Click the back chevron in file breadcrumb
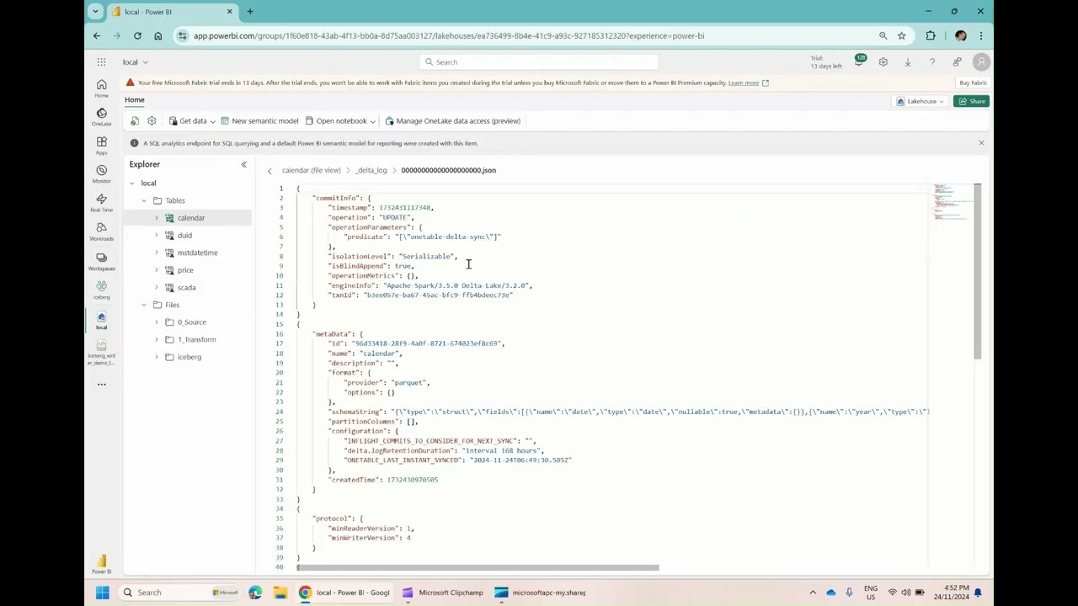The image size is (1078, 606). (x=269, y=171)
